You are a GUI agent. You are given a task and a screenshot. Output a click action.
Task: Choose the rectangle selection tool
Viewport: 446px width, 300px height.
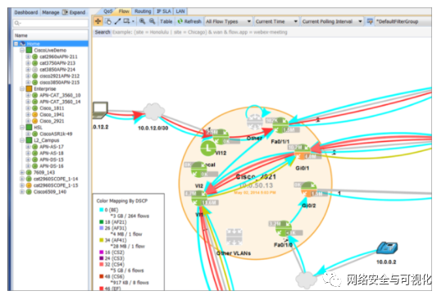click(x=126, y=21)
